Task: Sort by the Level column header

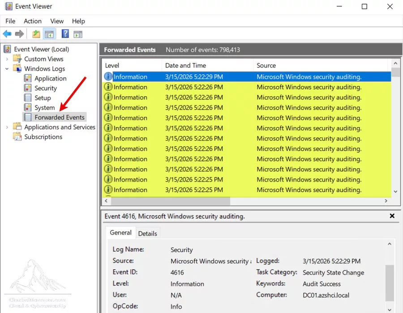Action: 132,65
